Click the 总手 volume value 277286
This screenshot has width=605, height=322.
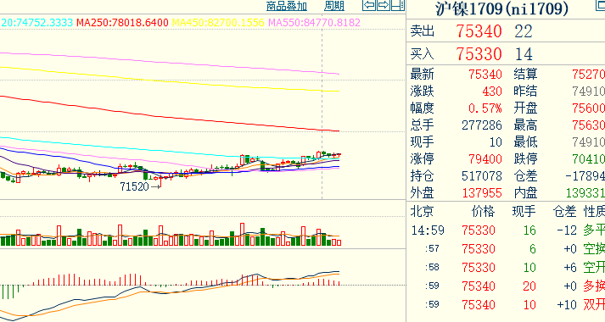(x=482, y=125)
